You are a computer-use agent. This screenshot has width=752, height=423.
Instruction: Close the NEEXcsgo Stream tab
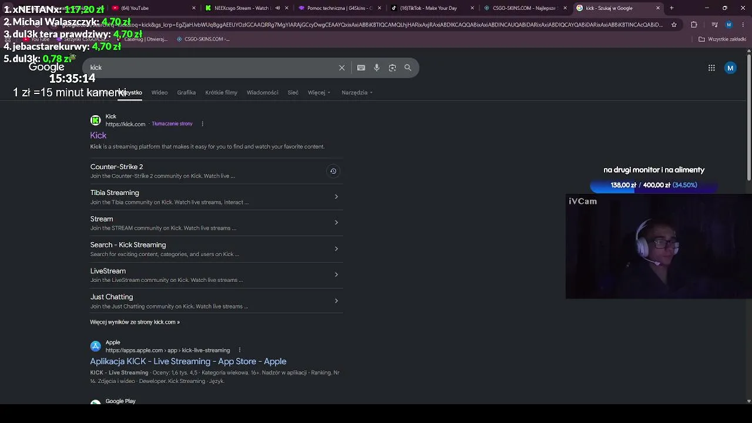click(x=287, y=8)
